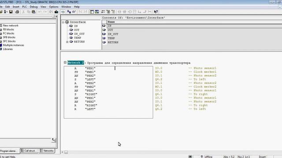Expand the RETURN tree node
Screen dimensions: 282x158
(x=67, y=42)
